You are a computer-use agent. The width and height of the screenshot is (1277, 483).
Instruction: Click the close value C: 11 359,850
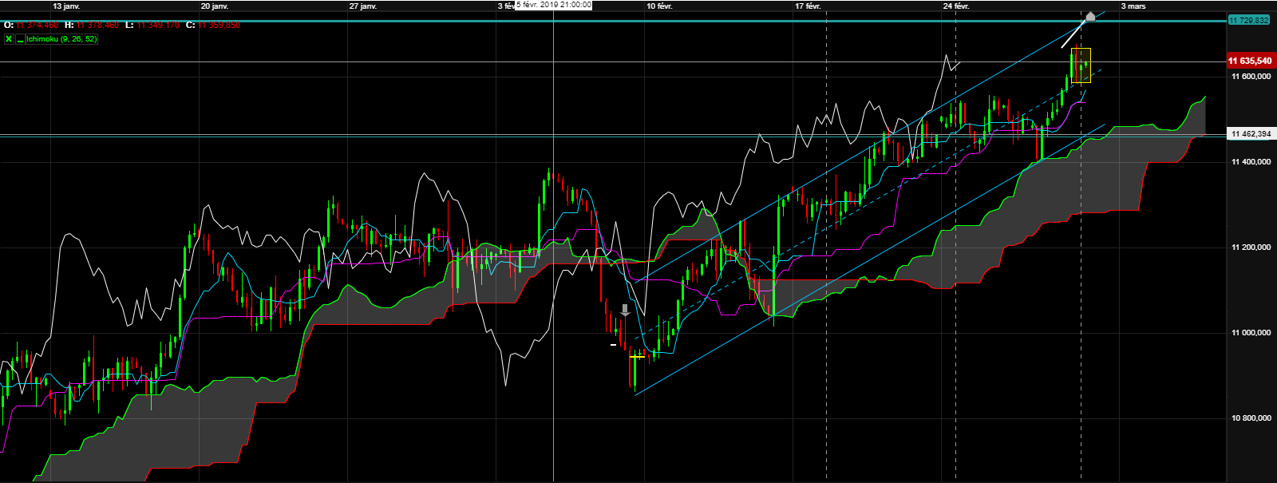point(213,25)
